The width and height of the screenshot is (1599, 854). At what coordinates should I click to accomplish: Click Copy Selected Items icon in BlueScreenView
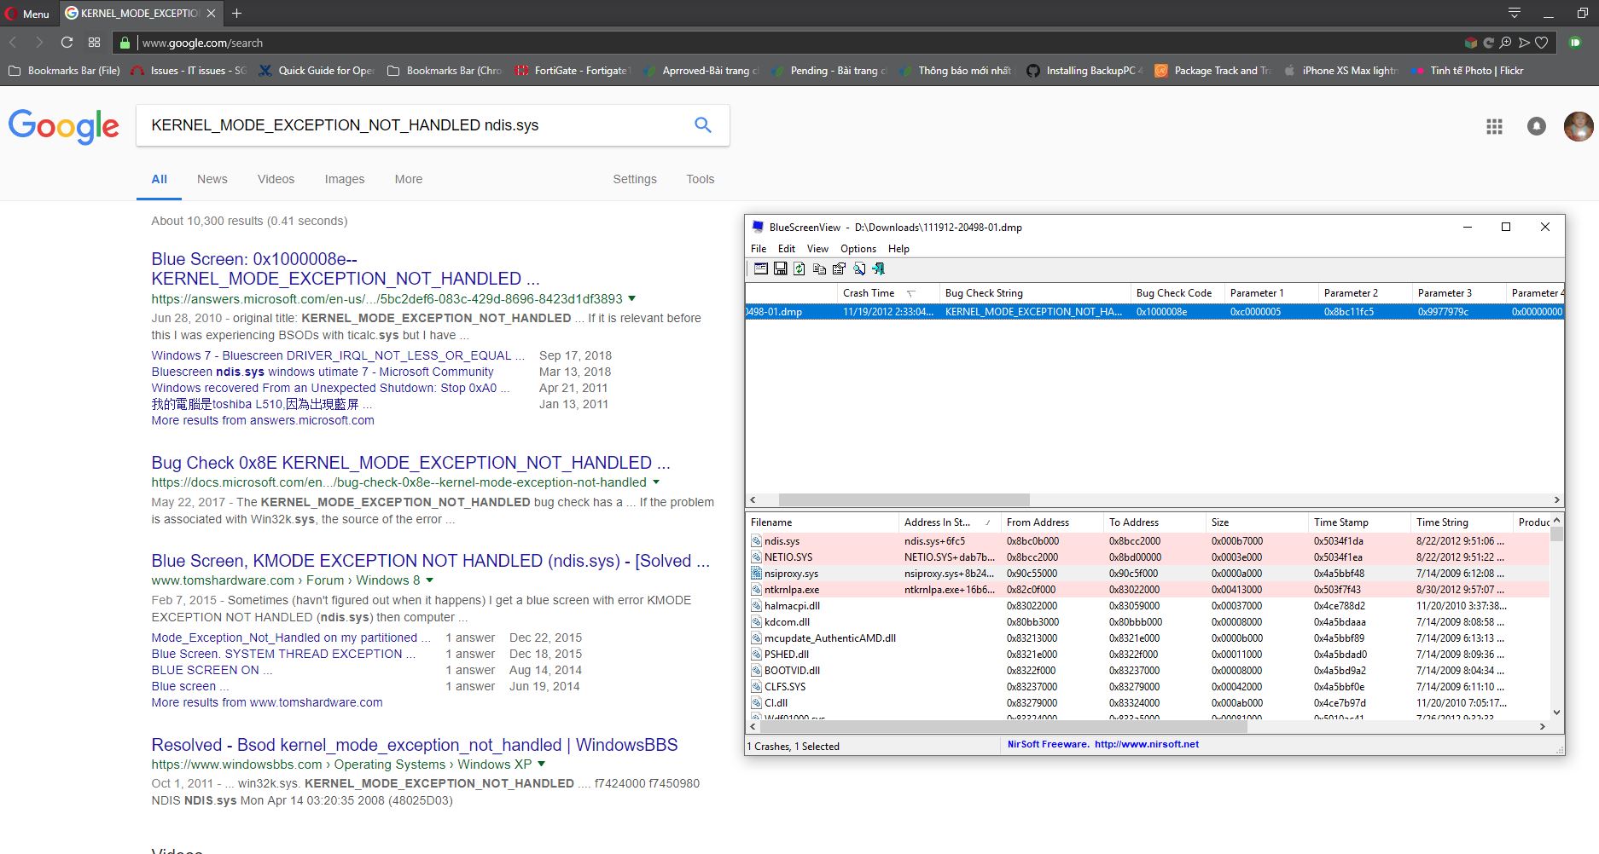click(x=819, y=268)
